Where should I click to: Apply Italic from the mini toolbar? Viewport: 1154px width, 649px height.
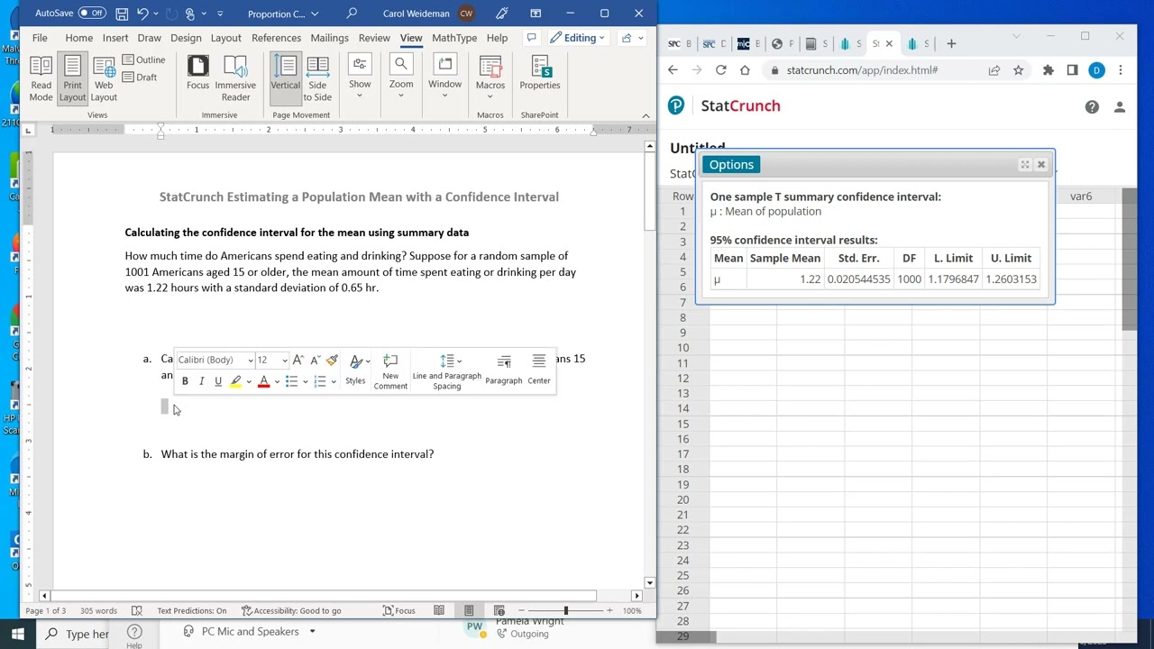[x=201, y=381]
